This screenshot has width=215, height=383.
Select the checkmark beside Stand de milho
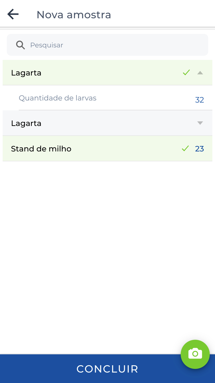pyautogui.click(x=185, y=148)
